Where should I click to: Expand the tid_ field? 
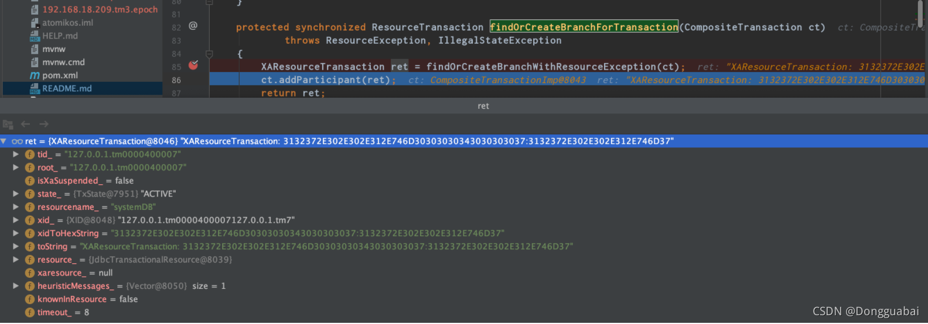16,154
